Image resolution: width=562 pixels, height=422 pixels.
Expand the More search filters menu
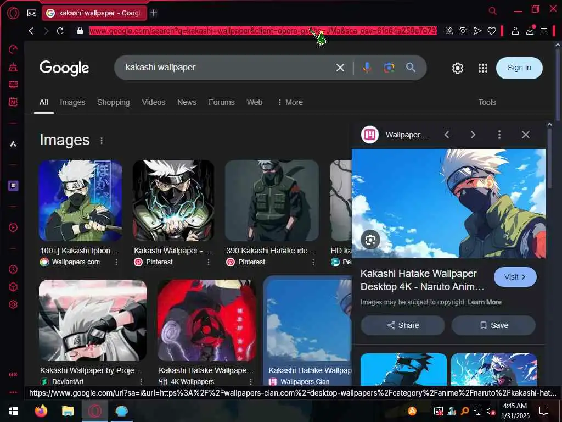(290, 102)
